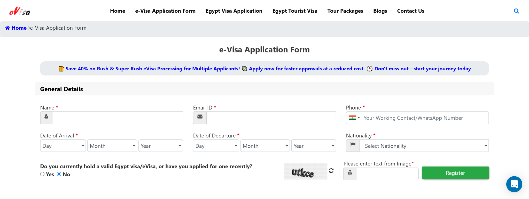This screenshot has width=529, height=199.
Task: Click the green Register button
Action: click(455, 173)
